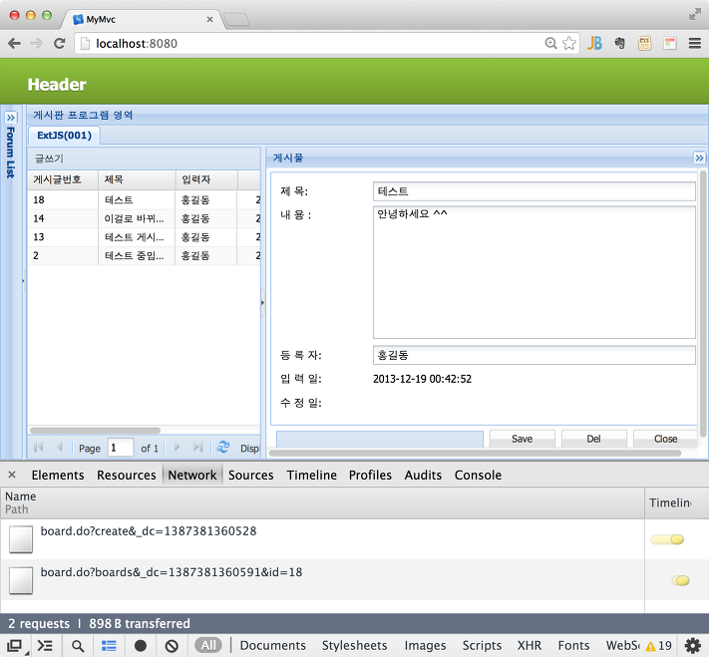
Task: Click the Del button
Action: point(593,439)
